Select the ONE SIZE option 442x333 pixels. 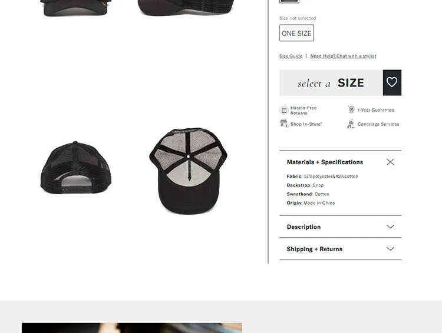tap(296, 33)
